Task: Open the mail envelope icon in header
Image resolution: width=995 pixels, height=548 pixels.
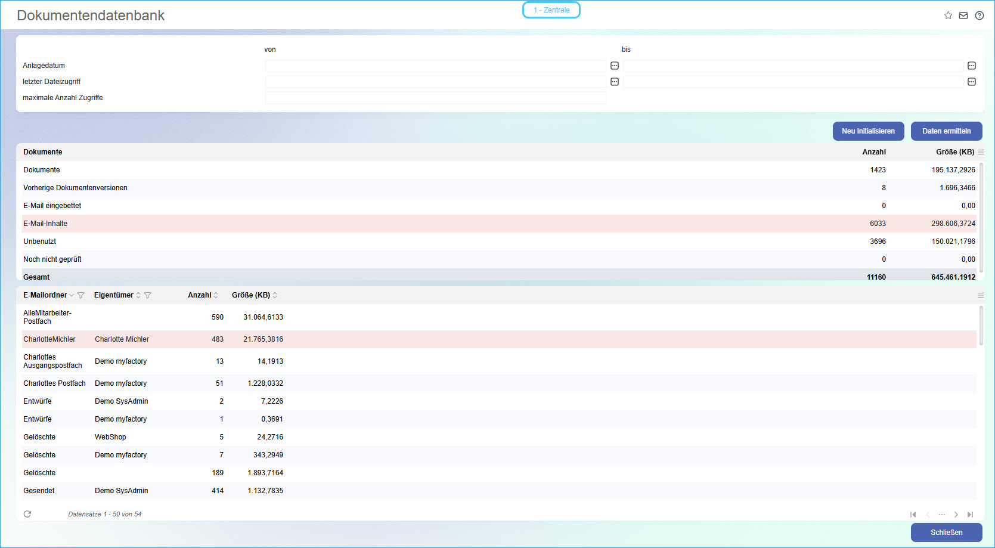Action: point(963,16)
